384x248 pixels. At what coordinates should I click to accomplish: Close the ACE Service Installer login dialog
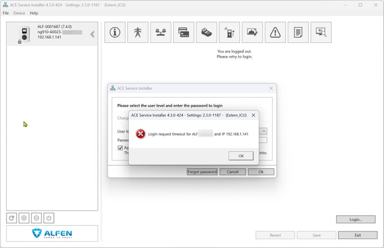click(x=271, y=88)
